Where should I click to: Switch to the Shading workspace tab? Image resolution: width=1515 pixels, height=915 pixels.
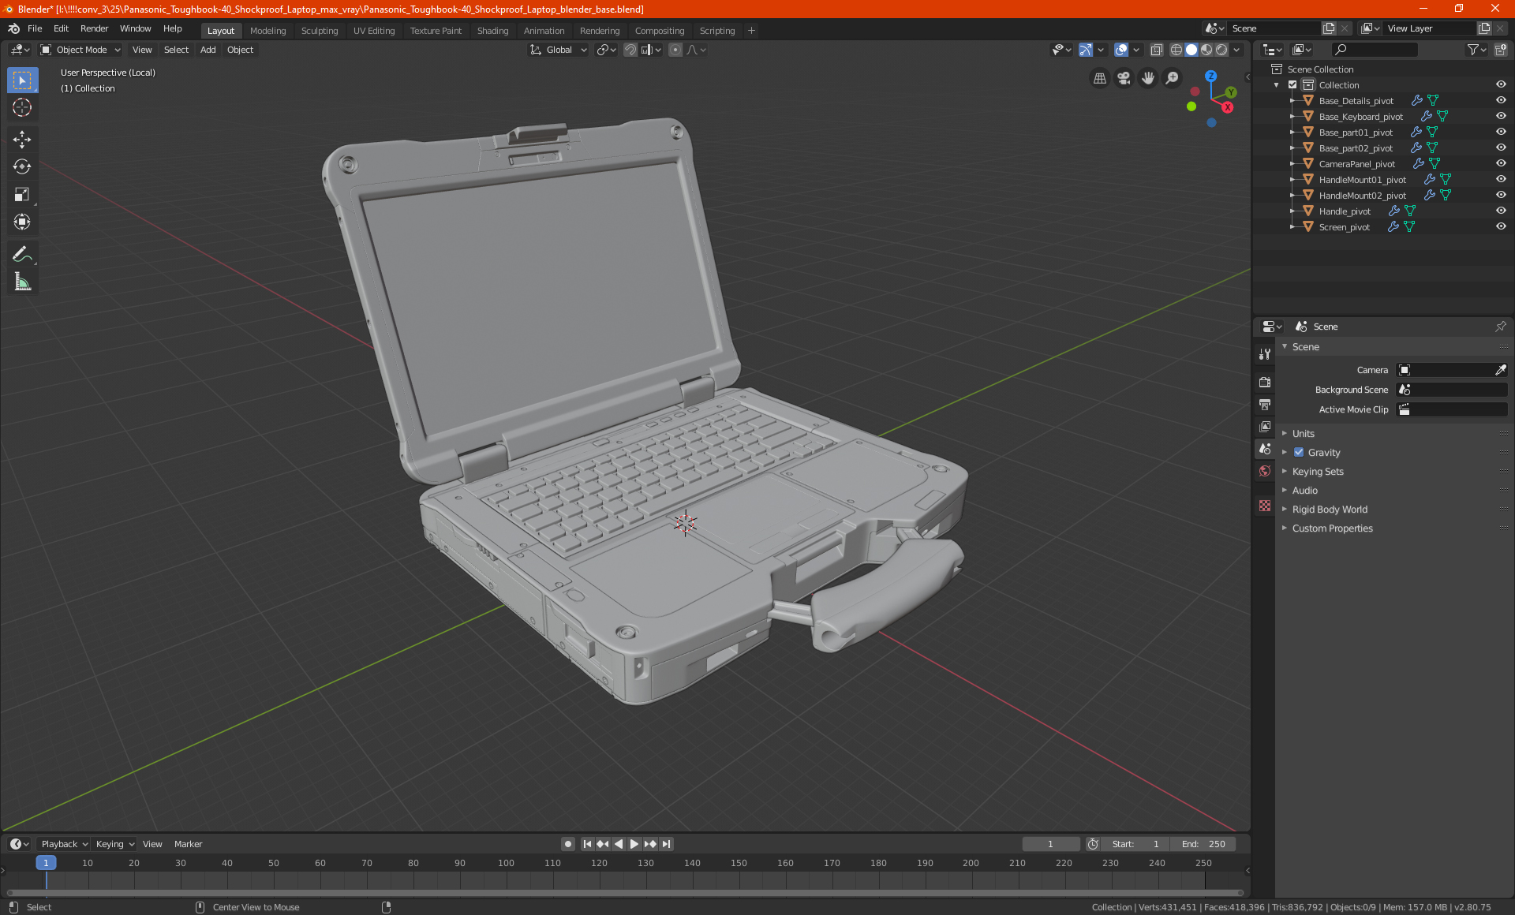(x=492, y=31)
